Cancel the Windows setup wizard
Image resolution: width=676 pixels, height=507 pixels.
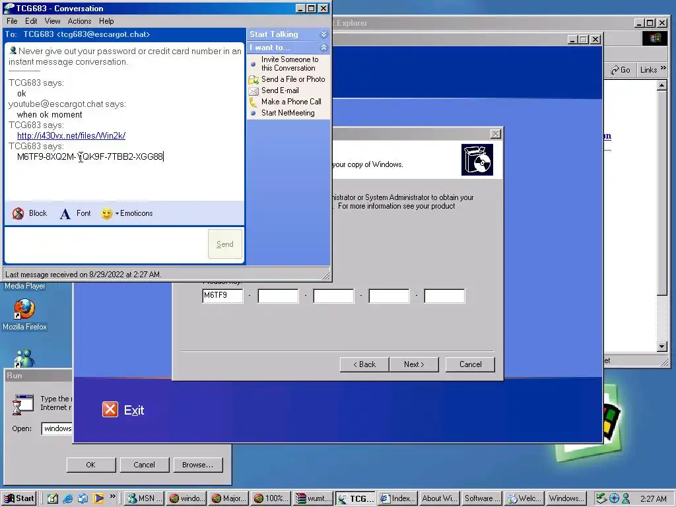click(x=470, y=364)
